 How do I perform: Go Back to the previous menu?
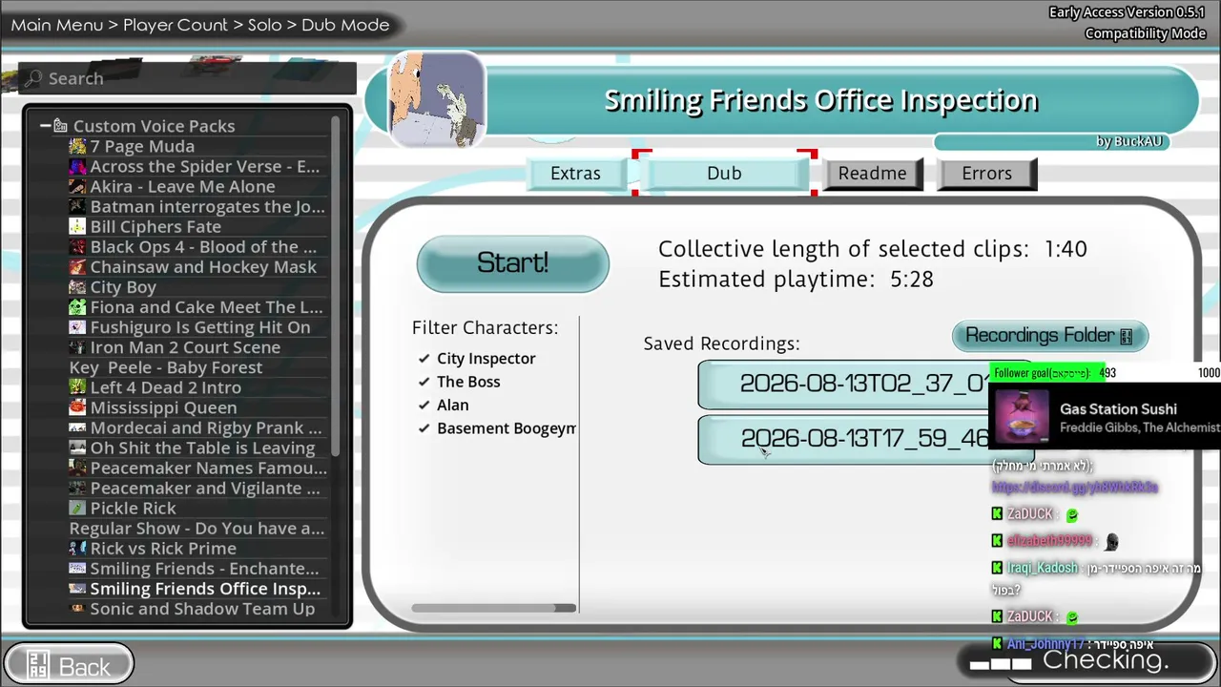(x=70, y=666)
